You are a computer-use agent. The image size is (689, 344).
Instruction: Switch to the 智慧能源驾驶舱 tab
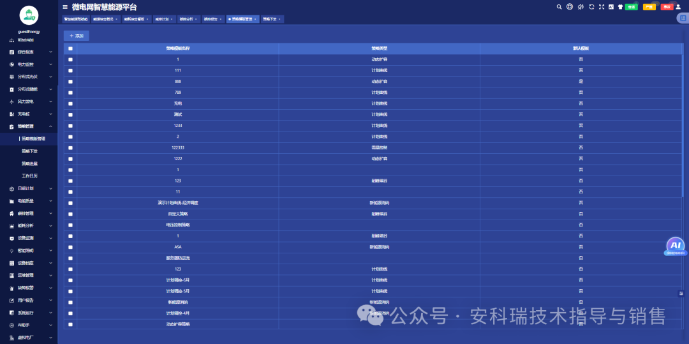point(76,19)
